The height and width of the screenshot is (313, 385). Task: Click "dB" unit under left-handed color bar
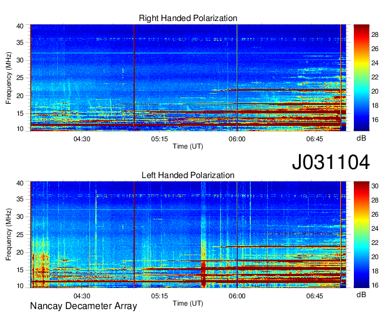tap(361, 295)
